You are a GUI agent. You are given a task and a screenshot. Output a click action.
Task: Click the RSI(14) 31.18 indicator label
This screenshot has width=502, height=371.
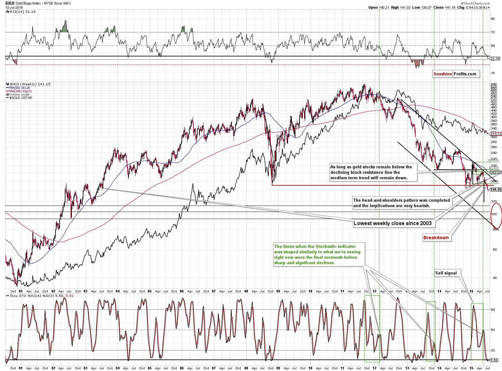[23, 12]
